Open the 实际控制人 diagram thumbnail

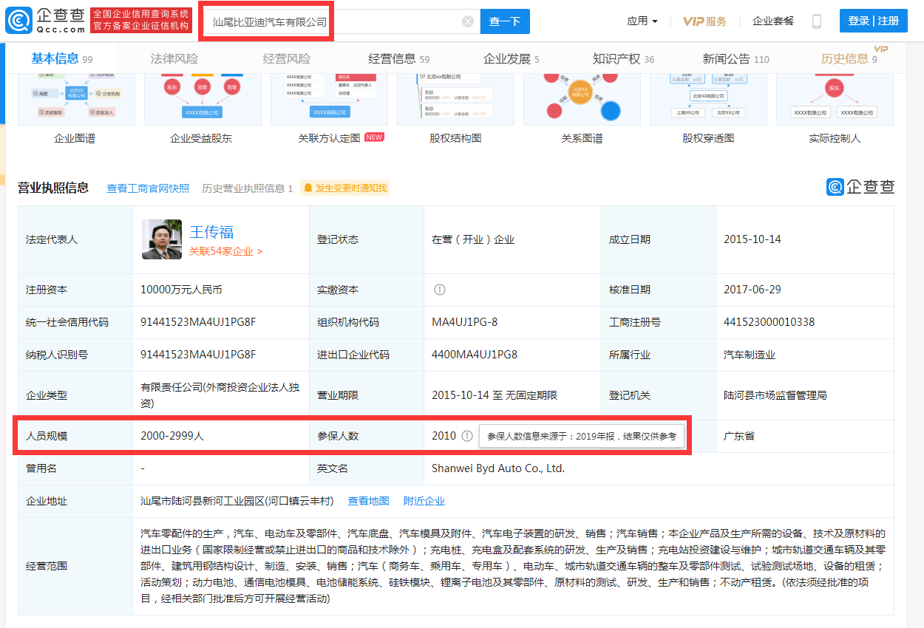835,99
